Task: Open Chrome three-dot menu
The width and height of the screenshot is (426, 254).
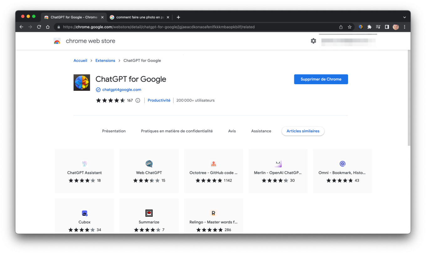Action: [x=404, y=27]
